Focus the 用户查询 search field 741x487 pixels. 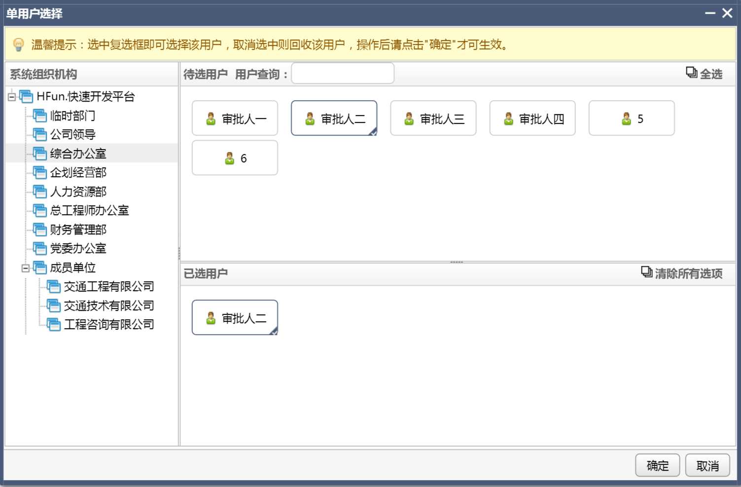343,74
